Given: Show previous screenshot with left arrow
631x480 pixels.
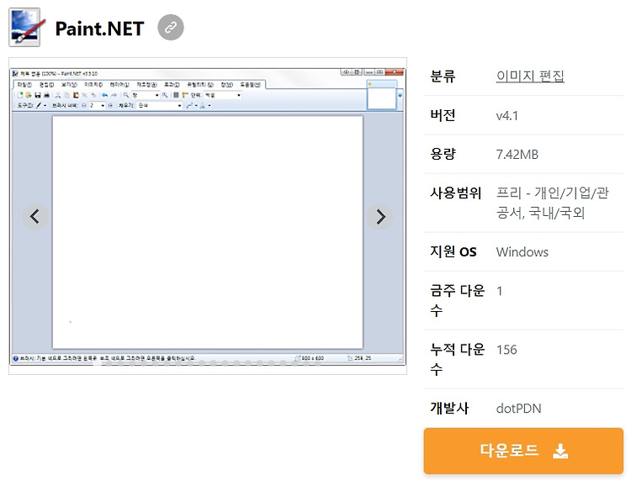Looking at the screenshot, I should point(35,217).
